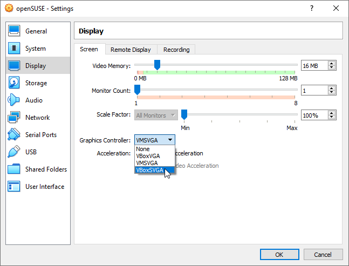Switch to the Remote Display tab
Image resolution: width=349 pixels, height=266 pixels.
tap(131, 50)
